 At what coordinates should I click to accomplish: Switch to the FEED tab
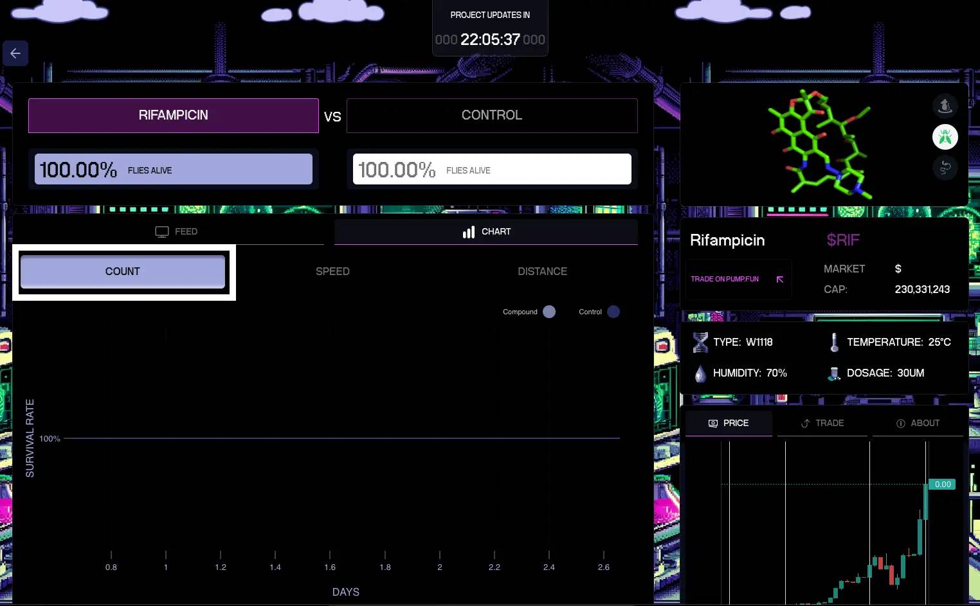[x=176, y=231]
